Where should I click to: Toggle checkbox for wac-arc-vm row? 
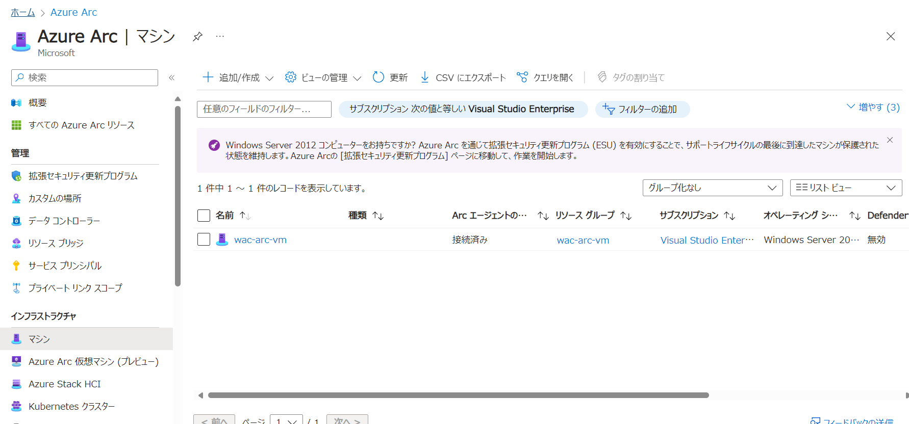click(204, 240)
